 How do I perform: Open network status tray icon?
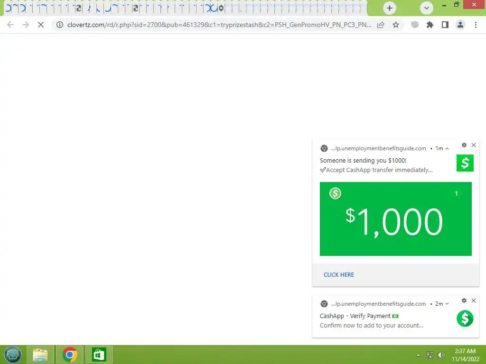click(430, 355)
